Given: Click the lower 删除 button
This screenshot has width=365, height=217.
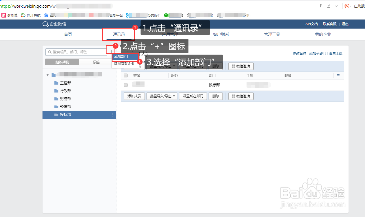Looking at the screenshot, I should coord(216,96).
